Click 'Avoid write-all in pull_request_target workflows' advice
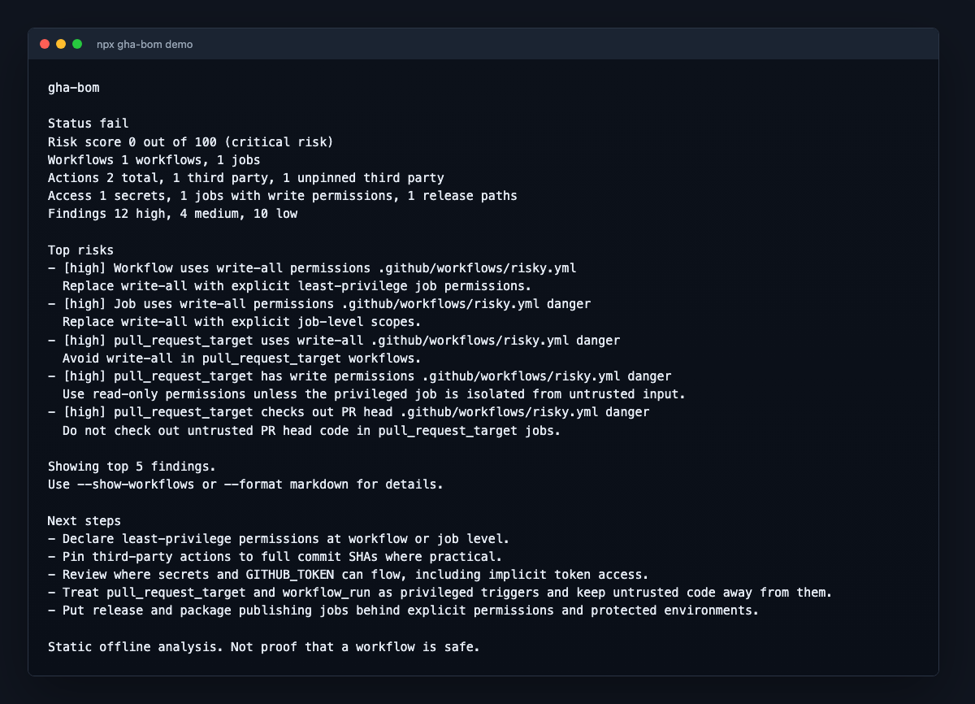The height and width of the screenshot is (704, 975). coord(241,358)
